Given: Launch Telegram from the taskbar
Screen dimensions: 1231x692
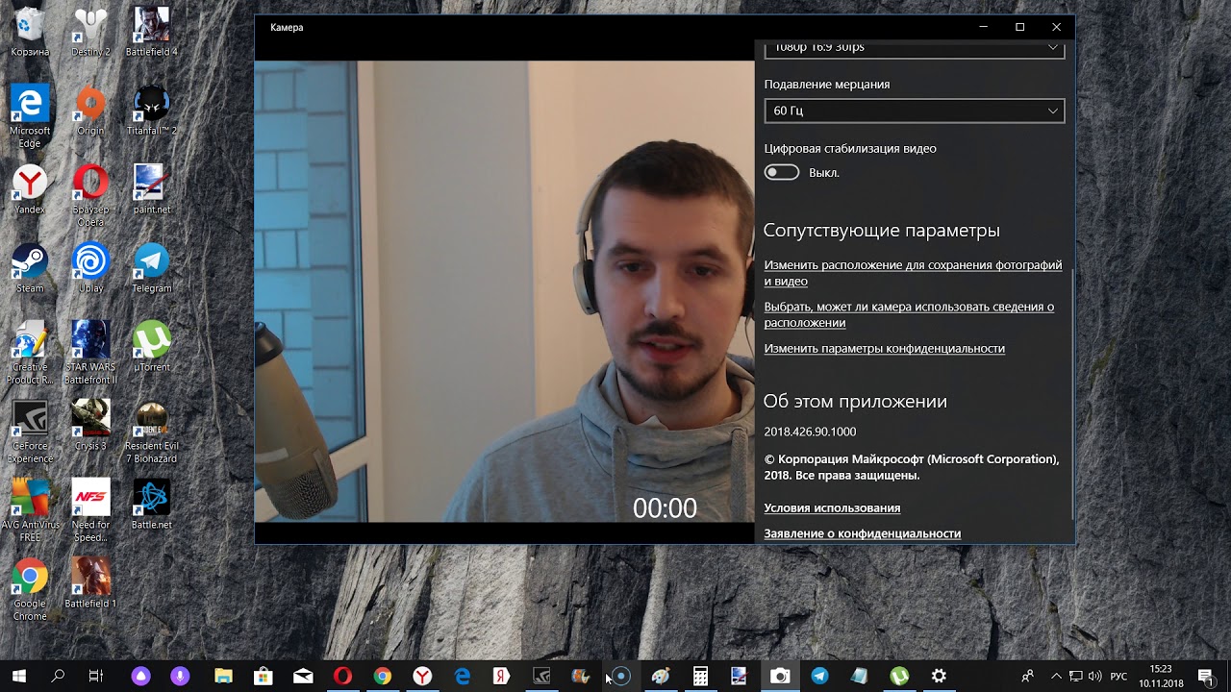Looking at the screenshot, I should [x=818, y=677].
